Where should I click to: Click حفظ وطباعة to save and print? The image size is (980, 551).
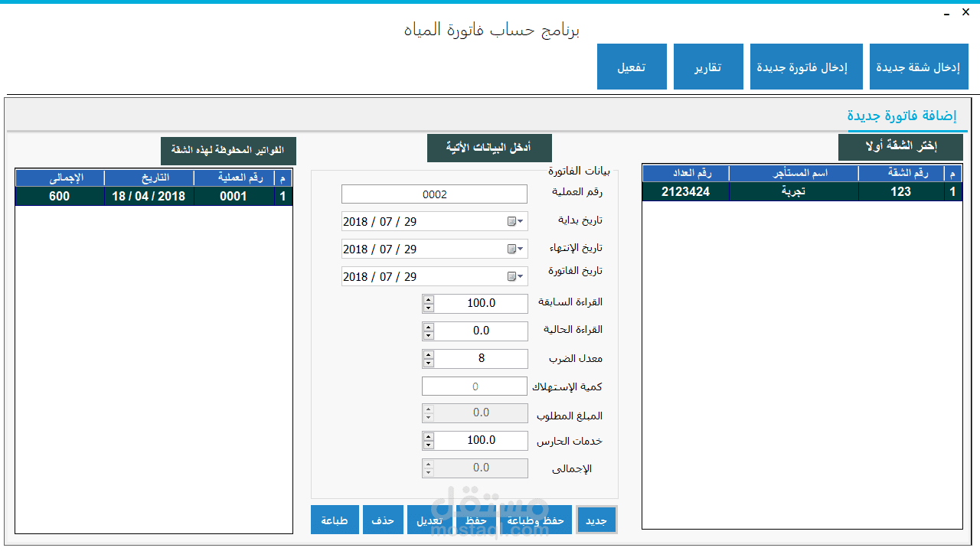(536, 520)
